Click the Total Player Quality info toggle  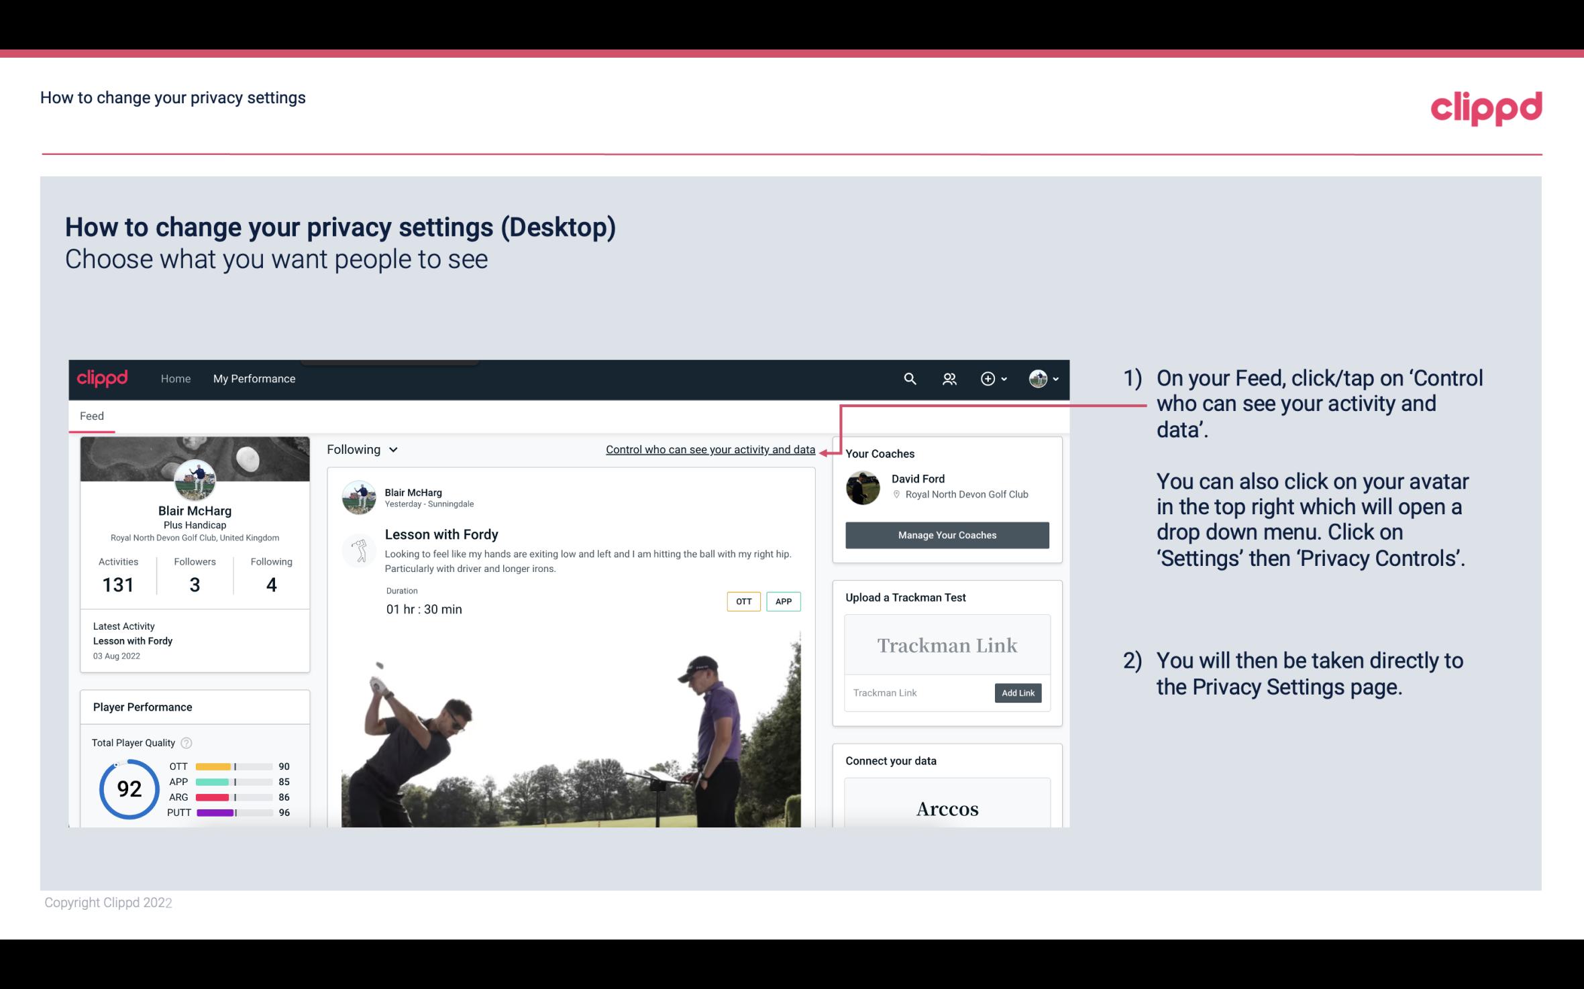point(187,742)
